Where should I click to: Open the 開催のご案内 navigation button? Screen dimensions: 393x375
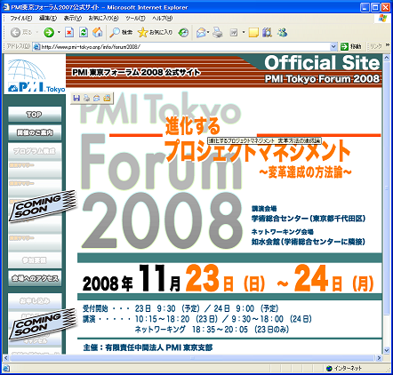(x=35, y=132)
